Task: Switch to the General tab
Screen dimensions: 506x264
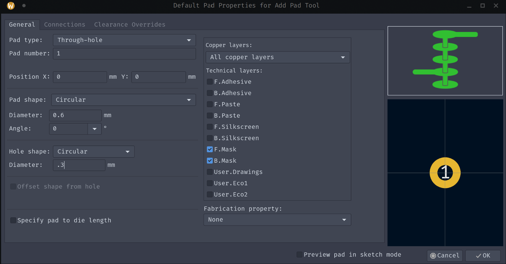Action: (x=22, y=24)
